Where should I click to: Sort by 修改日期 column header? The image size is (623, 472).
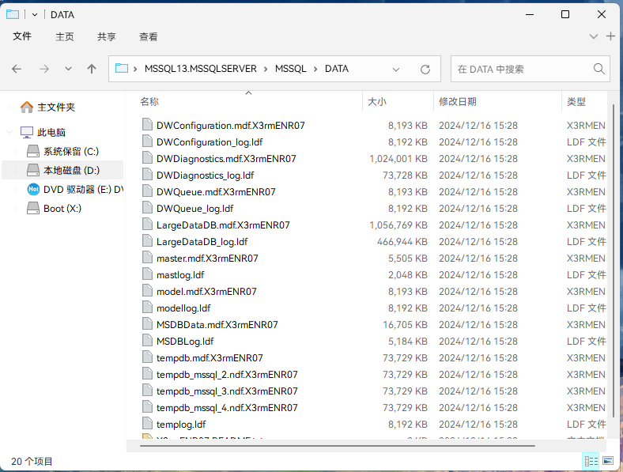pos(457,102)
